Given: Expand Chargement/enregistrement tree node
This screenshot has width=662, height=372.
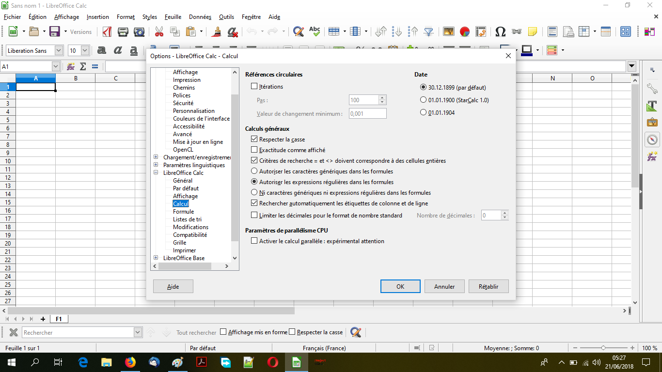Looking at the screenshot, I should tap(156, 157).
